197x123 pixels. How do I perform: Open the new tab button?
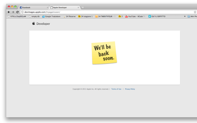(x=83, y=7)
